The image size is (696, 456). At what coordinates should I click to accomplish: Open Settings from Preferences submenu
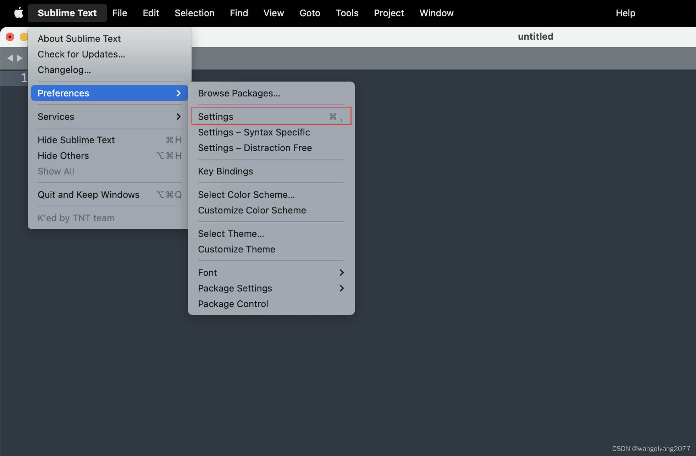[x=271, y=116]
